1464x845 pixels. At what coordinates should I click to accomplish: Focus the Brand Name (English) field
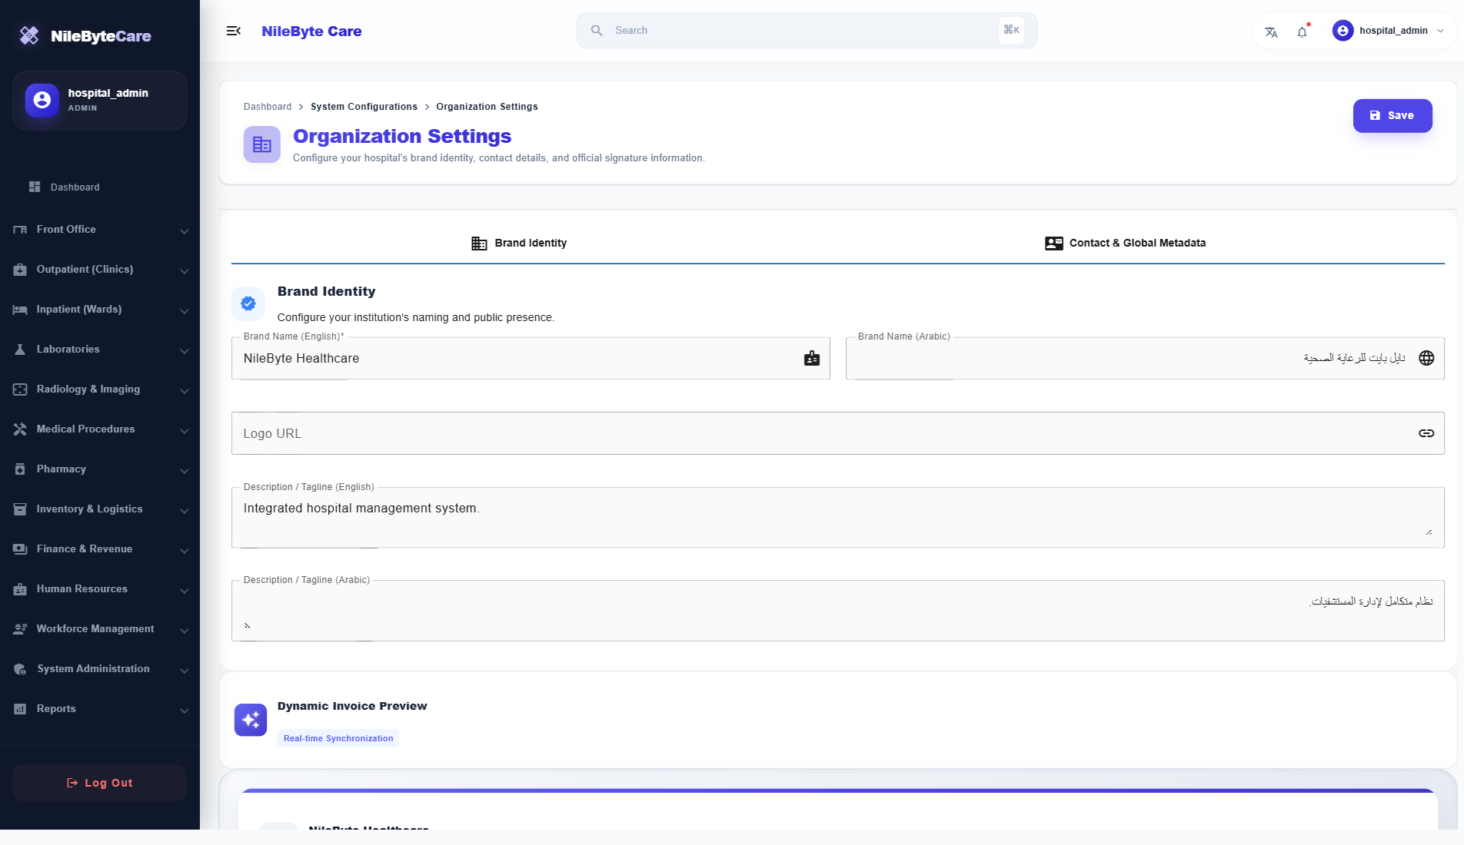click(531, 358)
